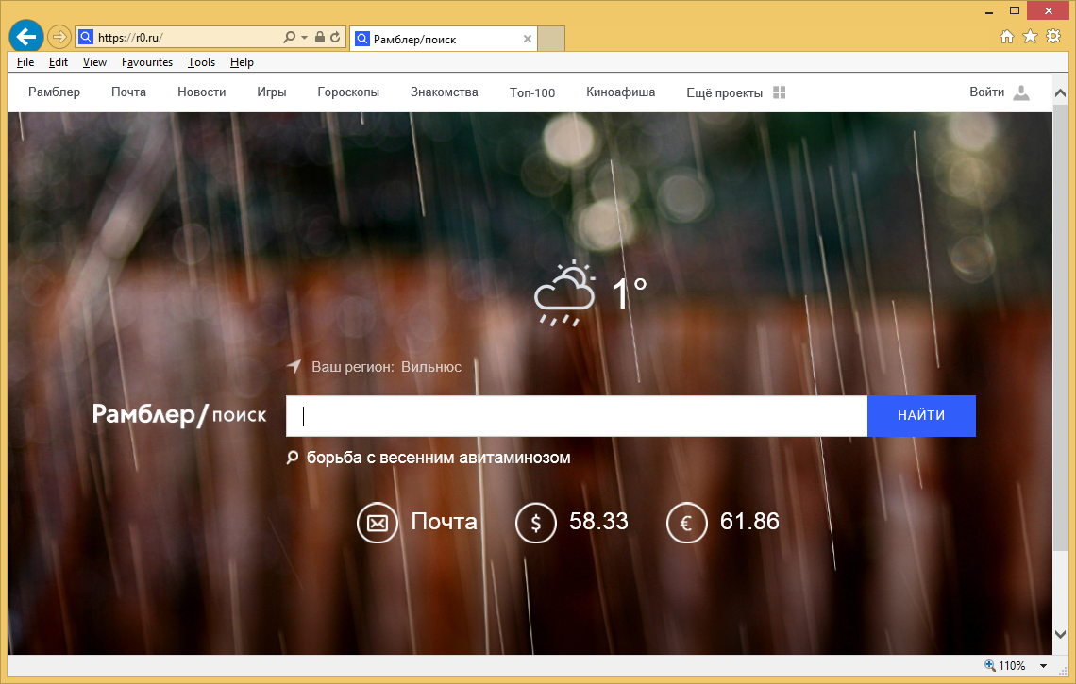Close the Рамблер/поиск tab

(527, 39)
